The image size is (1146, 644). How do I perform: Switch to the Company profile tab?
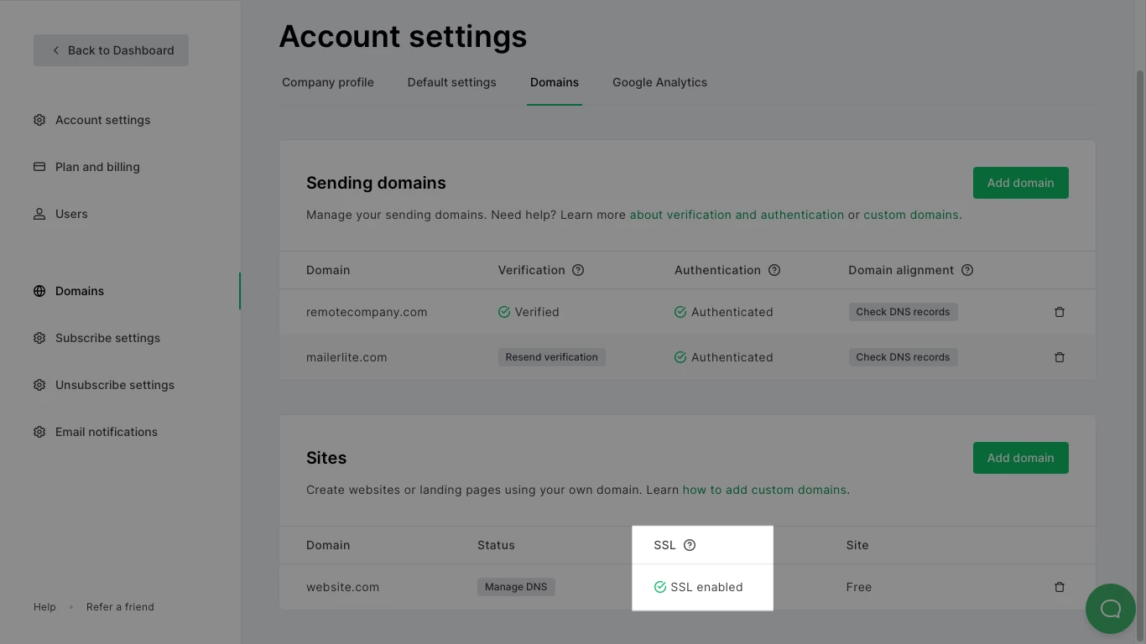[328, 82]
